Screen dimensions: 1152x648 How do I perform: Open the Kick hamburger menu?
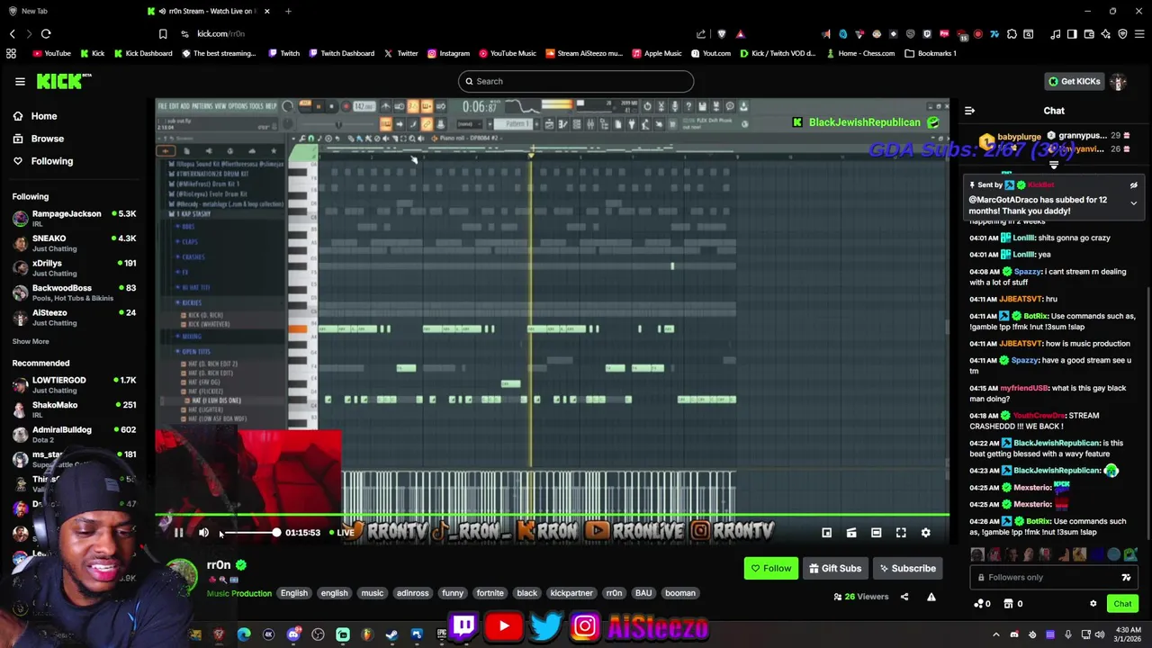[20, 81]
